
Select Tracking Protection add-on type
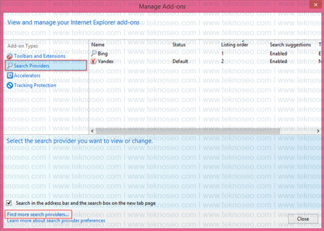coord(35,85)
